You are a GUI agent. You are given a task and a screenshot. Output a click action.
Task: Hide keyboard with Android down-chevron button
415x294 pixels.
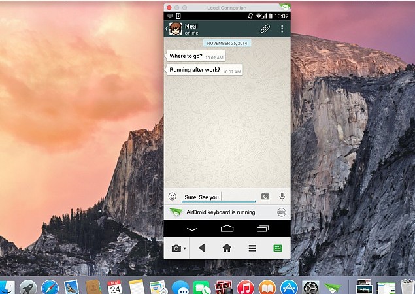click(191, 229)
